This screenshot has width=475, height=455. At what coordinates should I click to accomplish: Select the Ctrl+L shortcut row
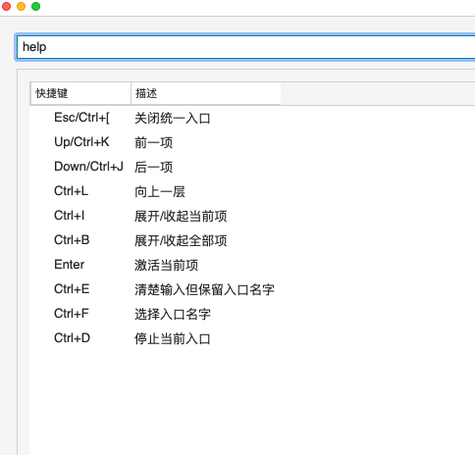pyautogui.click(x=252, y=191)
